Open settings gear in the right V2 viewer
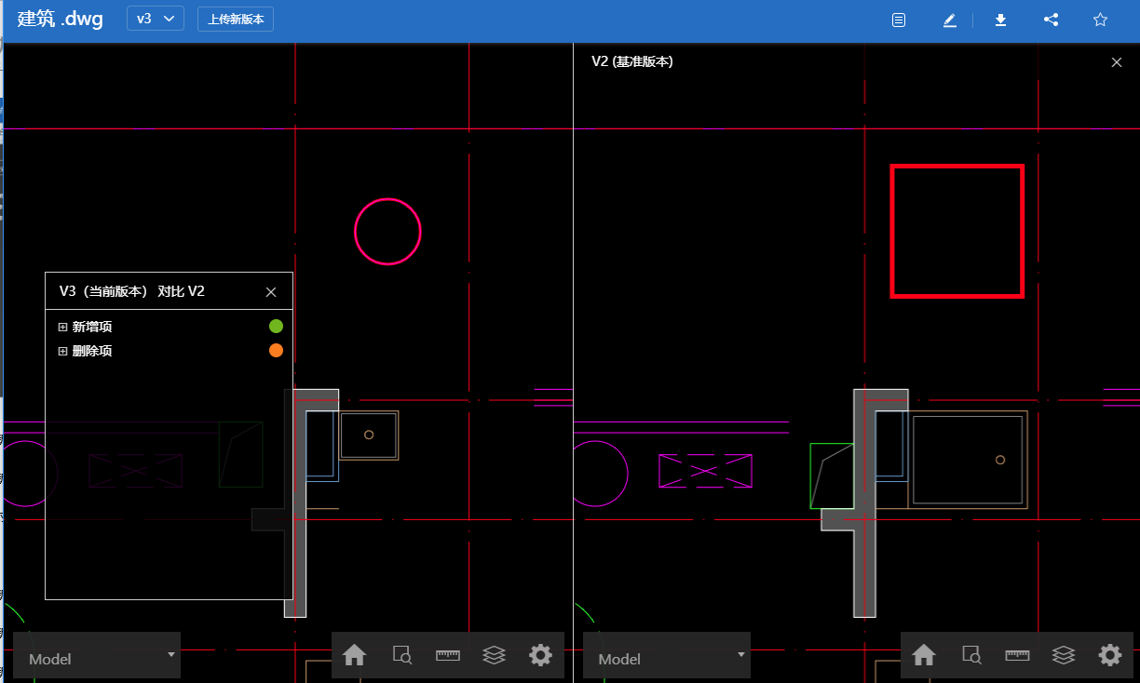Viewport: 1140px width, 683px height. point(1109,655)
